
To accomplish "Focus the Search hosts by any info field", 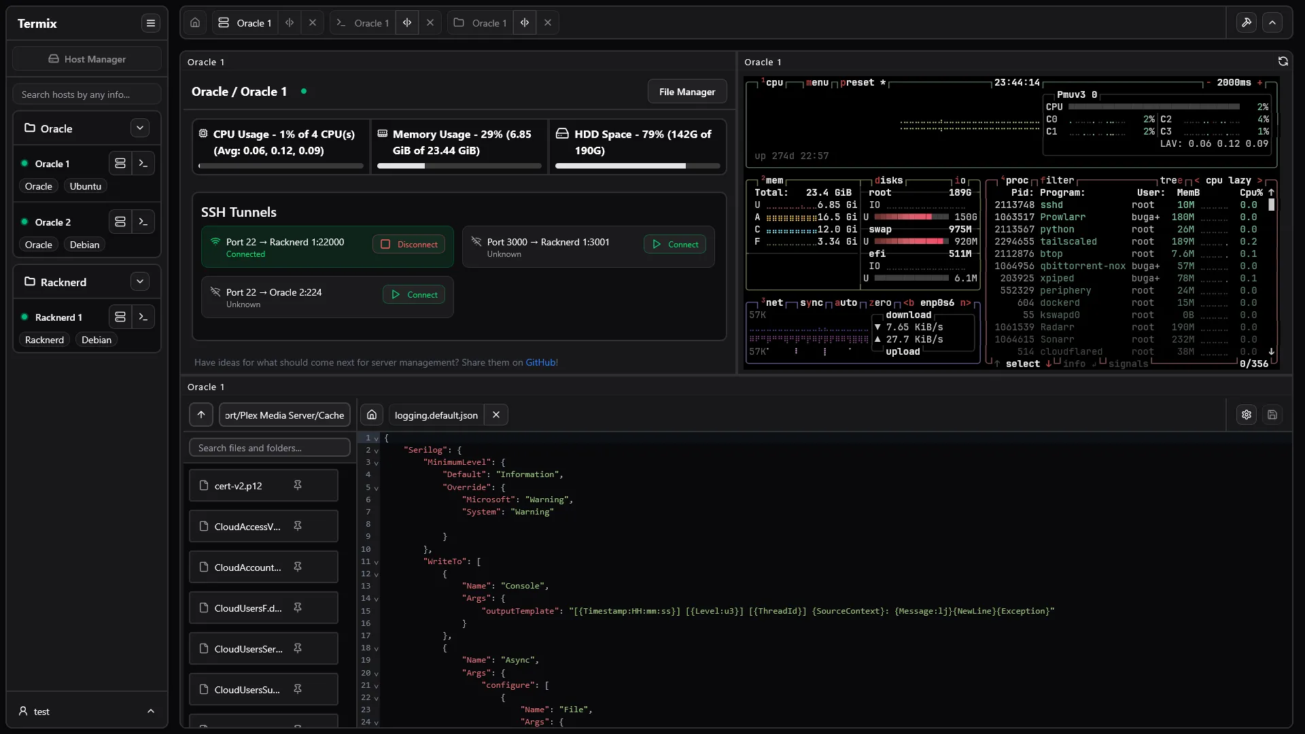I will pyautogui.click(x=87, y=94).
